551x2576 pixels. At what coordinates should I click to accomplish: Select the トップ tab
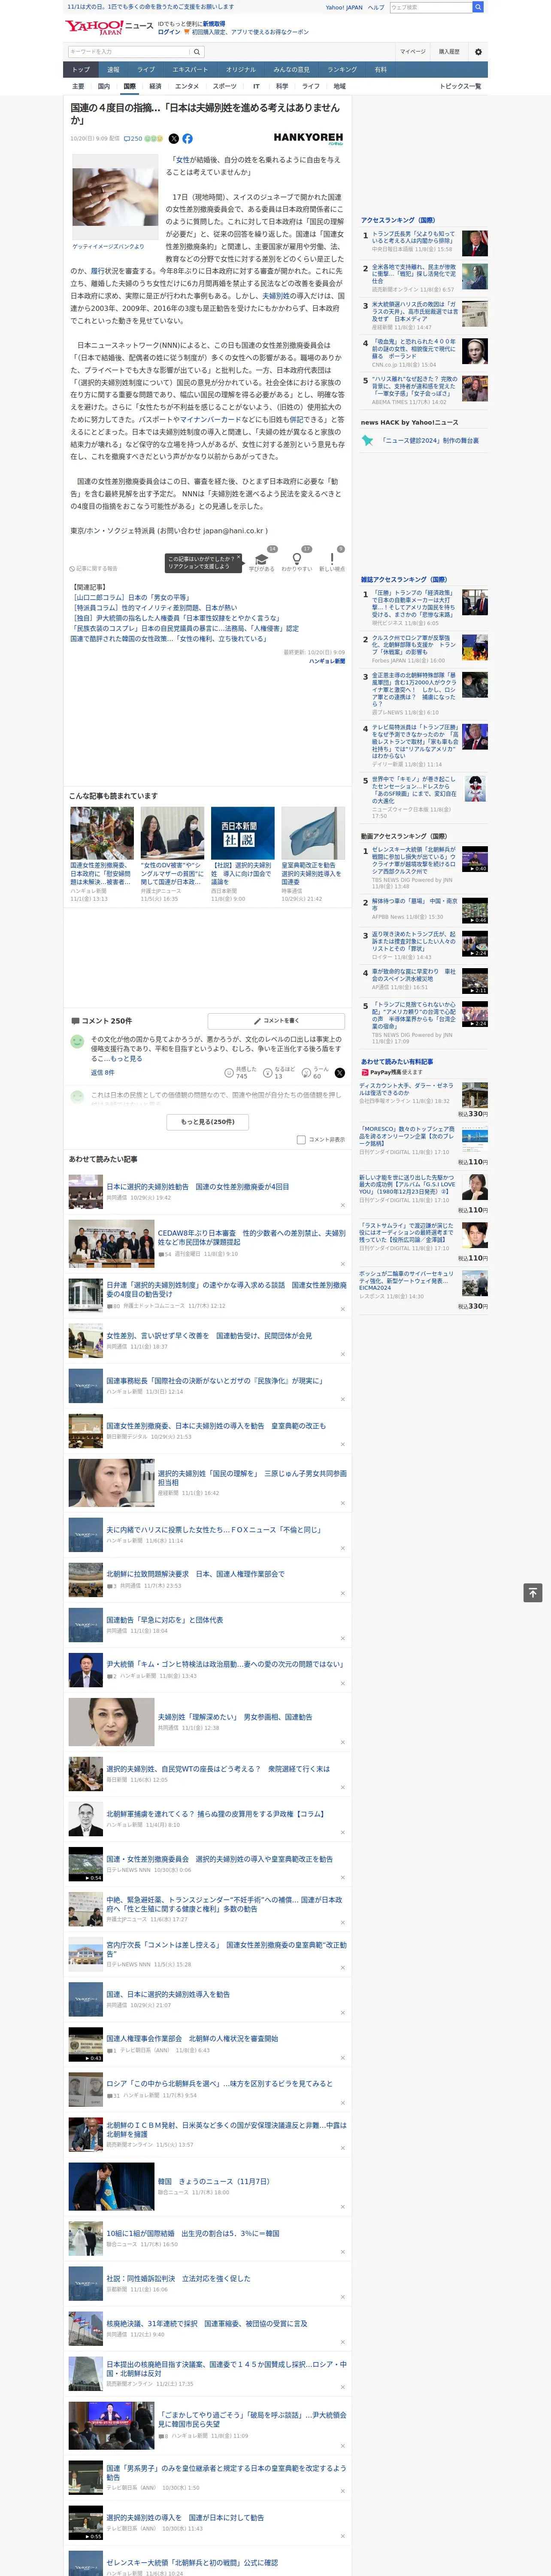[81, 70]
